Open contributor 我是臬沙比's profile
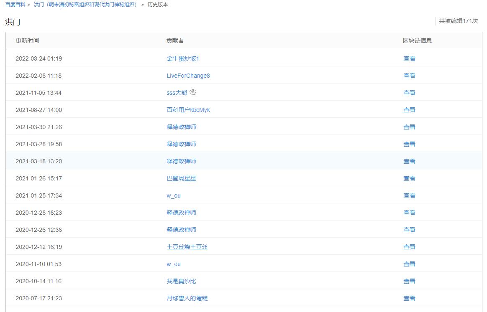Viewport: 487px width, 312px height. 180,281
